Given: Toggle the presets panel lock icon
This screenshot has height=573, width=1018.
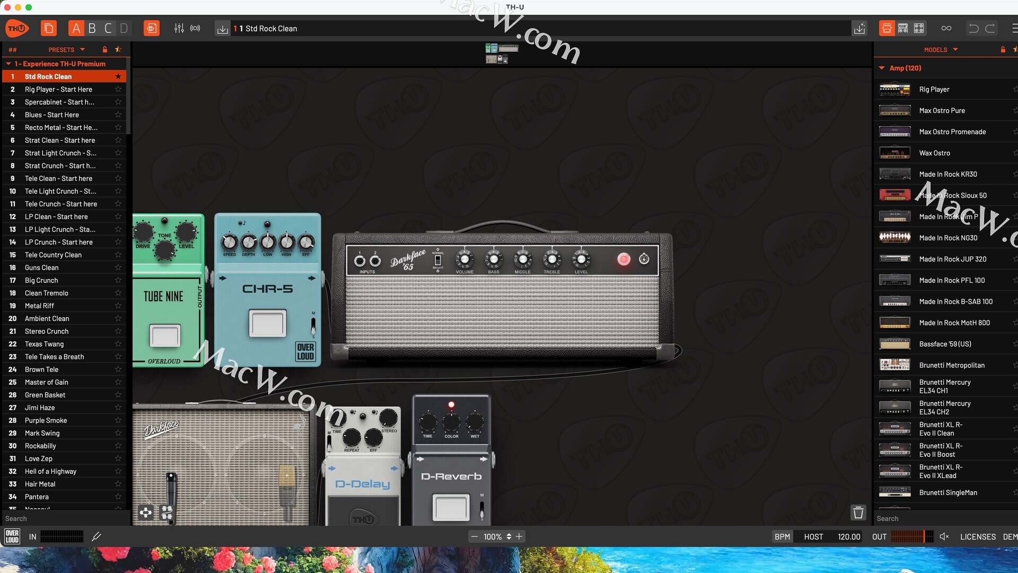Looking at the screenshot, I should [105, 49].
